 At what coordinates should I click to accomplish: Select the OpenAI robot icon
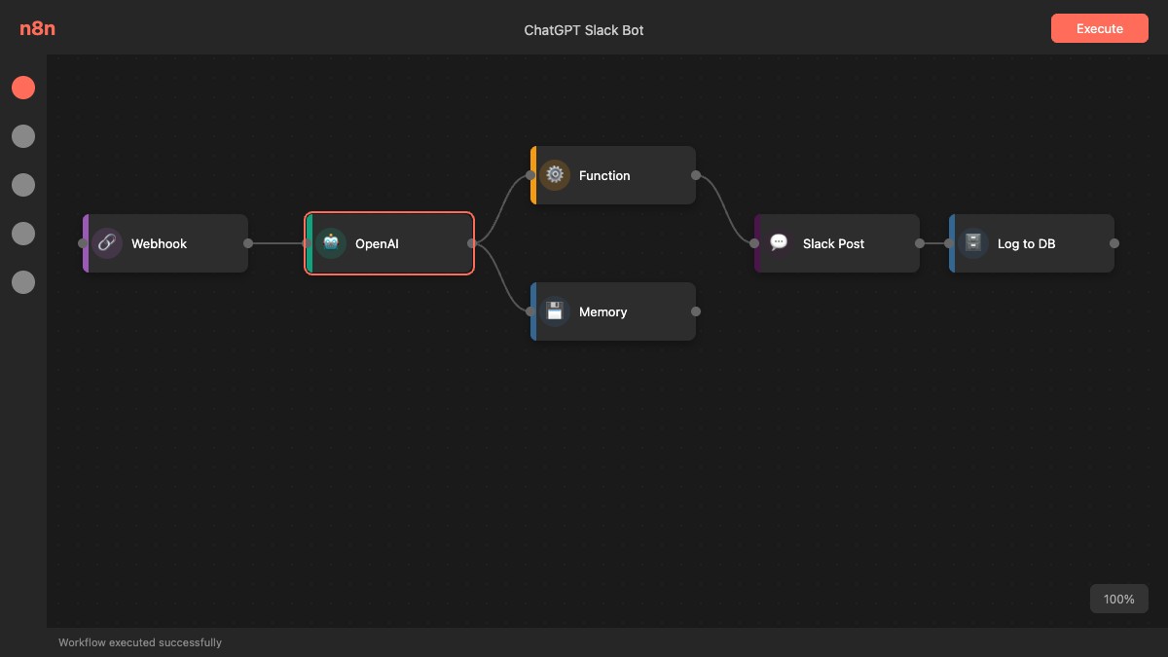tap(331, 243)
